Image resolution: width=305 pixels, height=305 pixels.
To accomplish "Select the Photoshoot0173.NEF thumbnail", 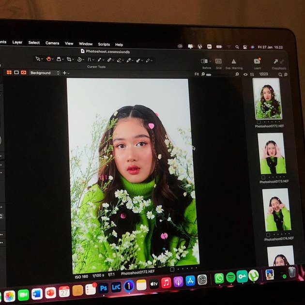I will pos(272,153).
